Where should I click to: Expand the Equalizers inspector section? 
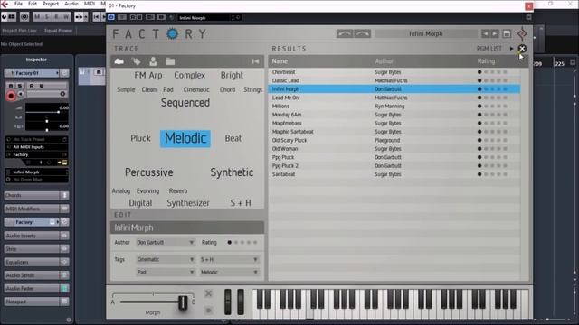coord(36,262)
